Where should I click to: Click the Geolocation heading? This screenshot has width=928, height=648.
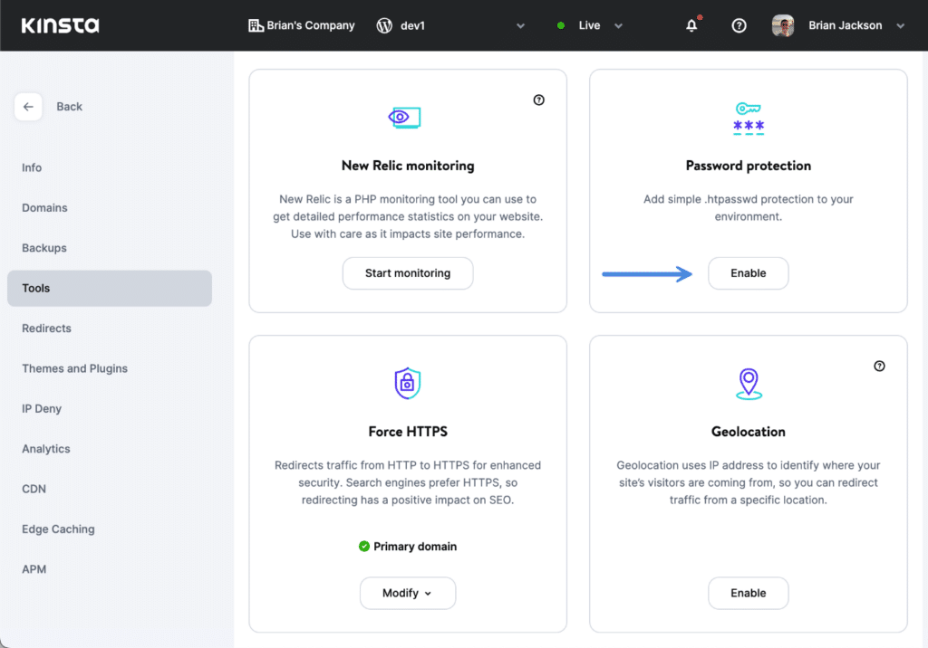tap(748, 433)
